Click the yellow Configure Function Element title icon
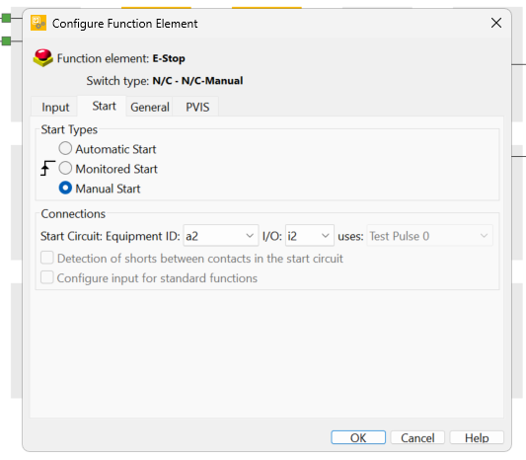 tap(38, 23)
